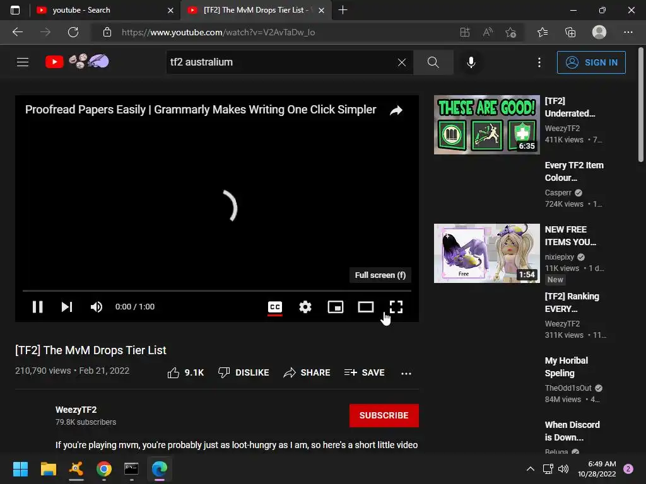Open taskbar clock showing 6:49 AM
The width and height of the screenshot is (646, 484).
pos(597,469)
